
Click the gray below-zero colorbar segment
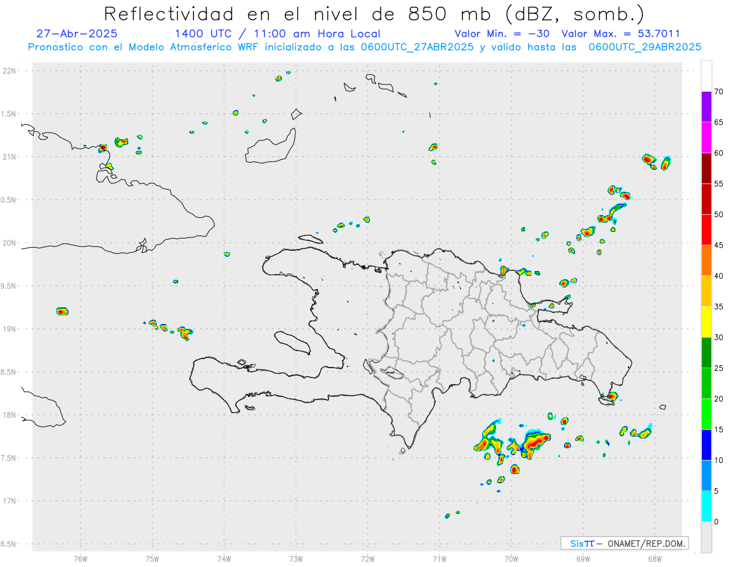706,537
